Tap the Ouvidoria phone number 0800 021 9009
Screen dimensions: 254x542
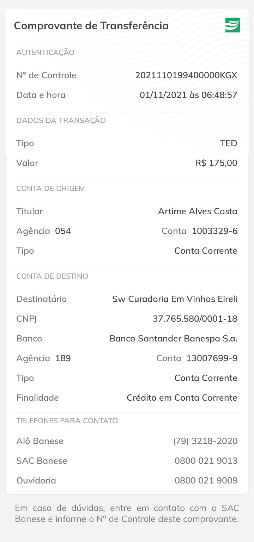pos(206,481)
